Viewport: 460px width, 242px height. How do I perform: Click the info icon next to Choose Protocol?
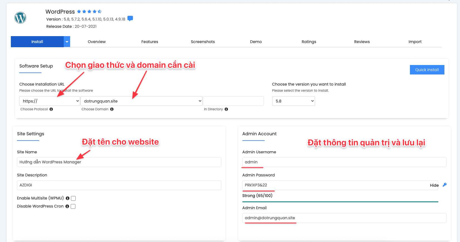51,109
